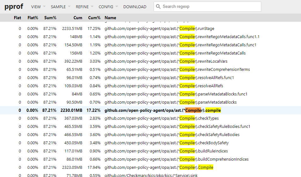The height and width of the screenshot is (177, 301).
Task: Select the 109.03MB resolveAllRefs row
Action: click(150, 86)
